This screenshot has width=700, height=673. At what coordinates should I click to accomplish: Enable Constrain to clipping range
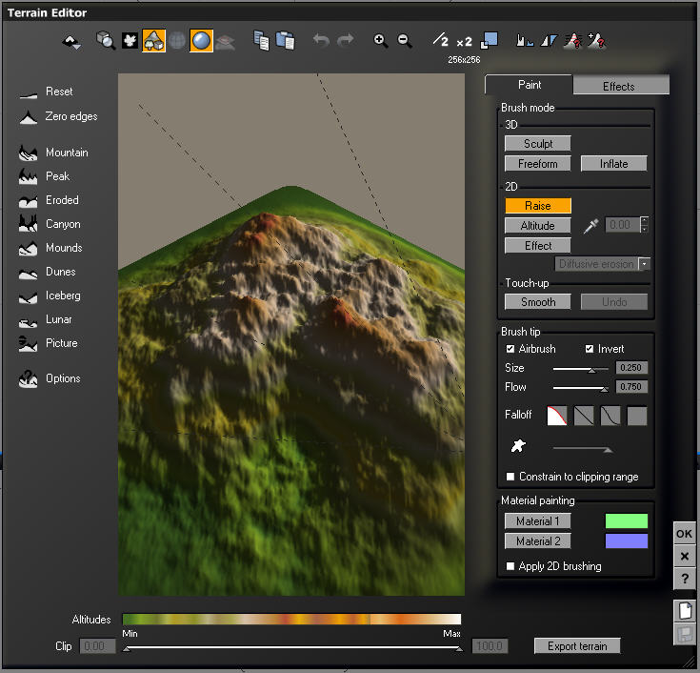pos(510,477)
